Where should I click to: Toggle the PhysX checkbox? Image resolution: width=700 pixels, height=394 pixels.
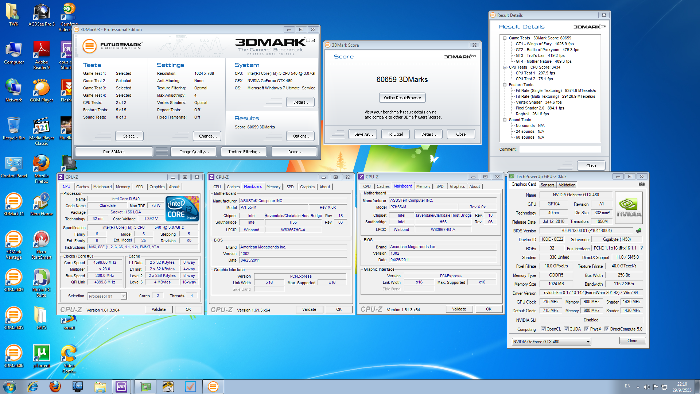pyautogui.click(x=587, y=329)
